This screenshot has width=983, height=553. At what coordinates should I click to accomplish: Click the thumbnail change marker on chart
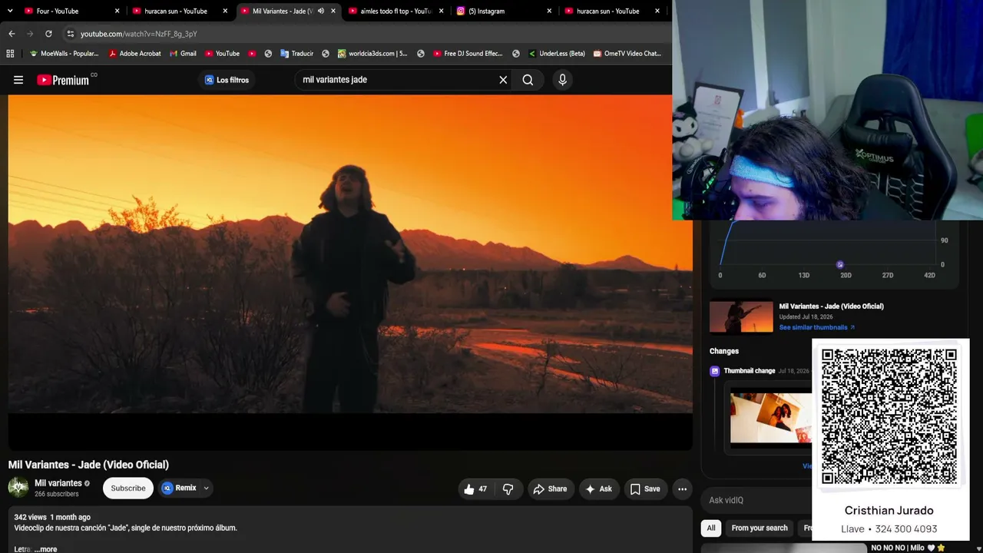pos(839,265)
